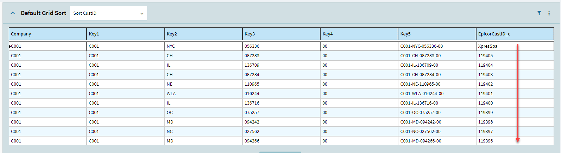561x153 pixels.
Task: Select the 094266 Key3 cell
Action: pyautogui.click(x=281, y=141)
